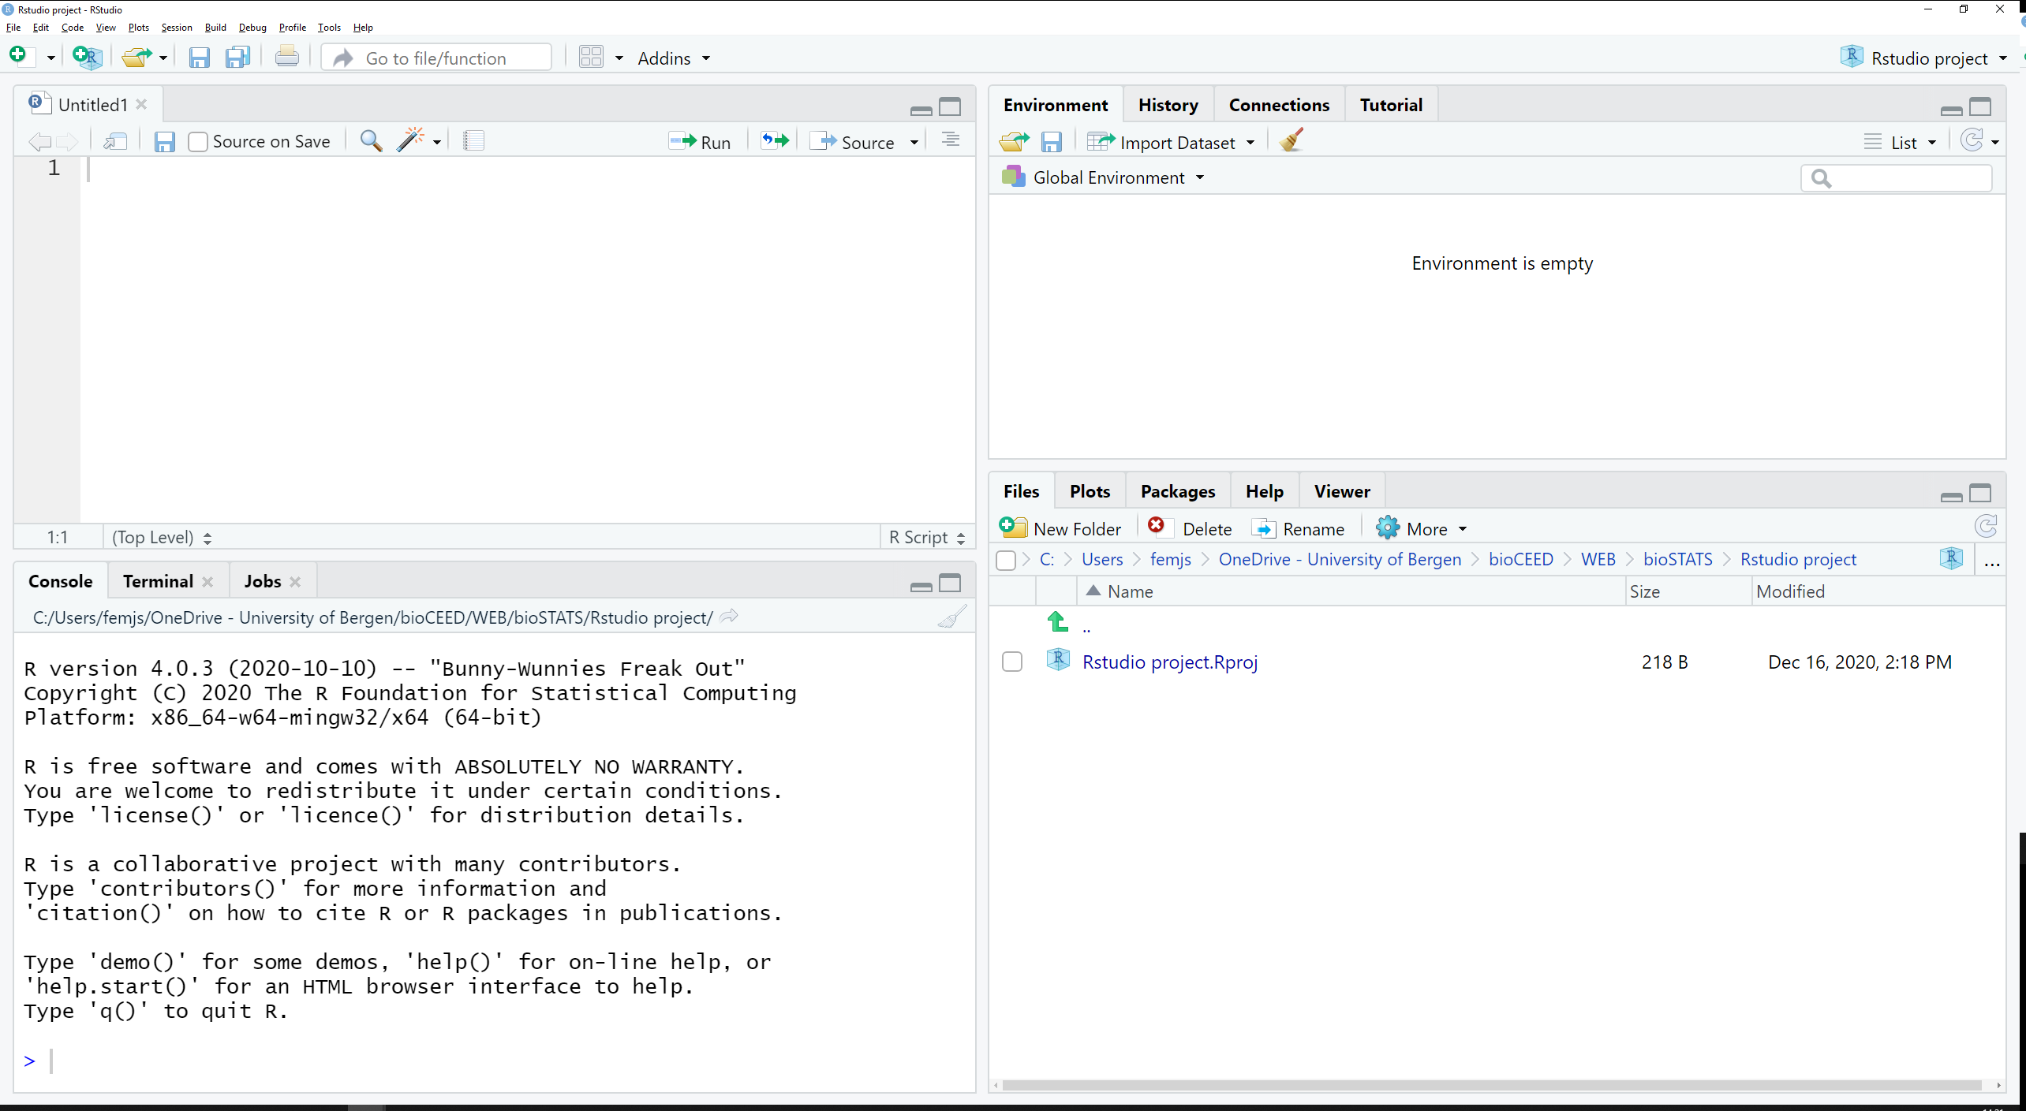Click the Go to file/function input field

tap(439, 58)
